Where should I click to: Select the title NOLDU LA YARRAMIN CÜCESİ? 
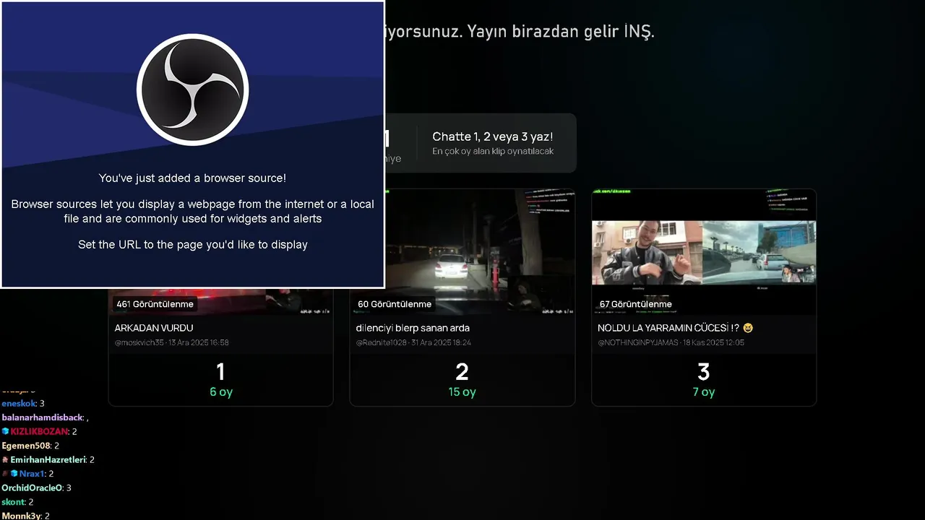click(668, 328)
